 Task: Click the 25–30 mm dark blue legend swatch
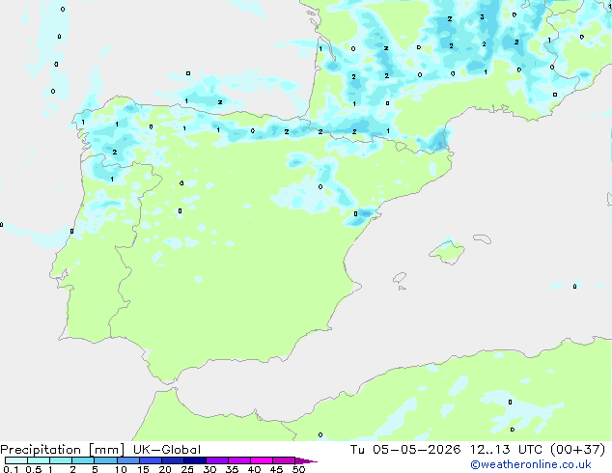[x=195, y=460]
